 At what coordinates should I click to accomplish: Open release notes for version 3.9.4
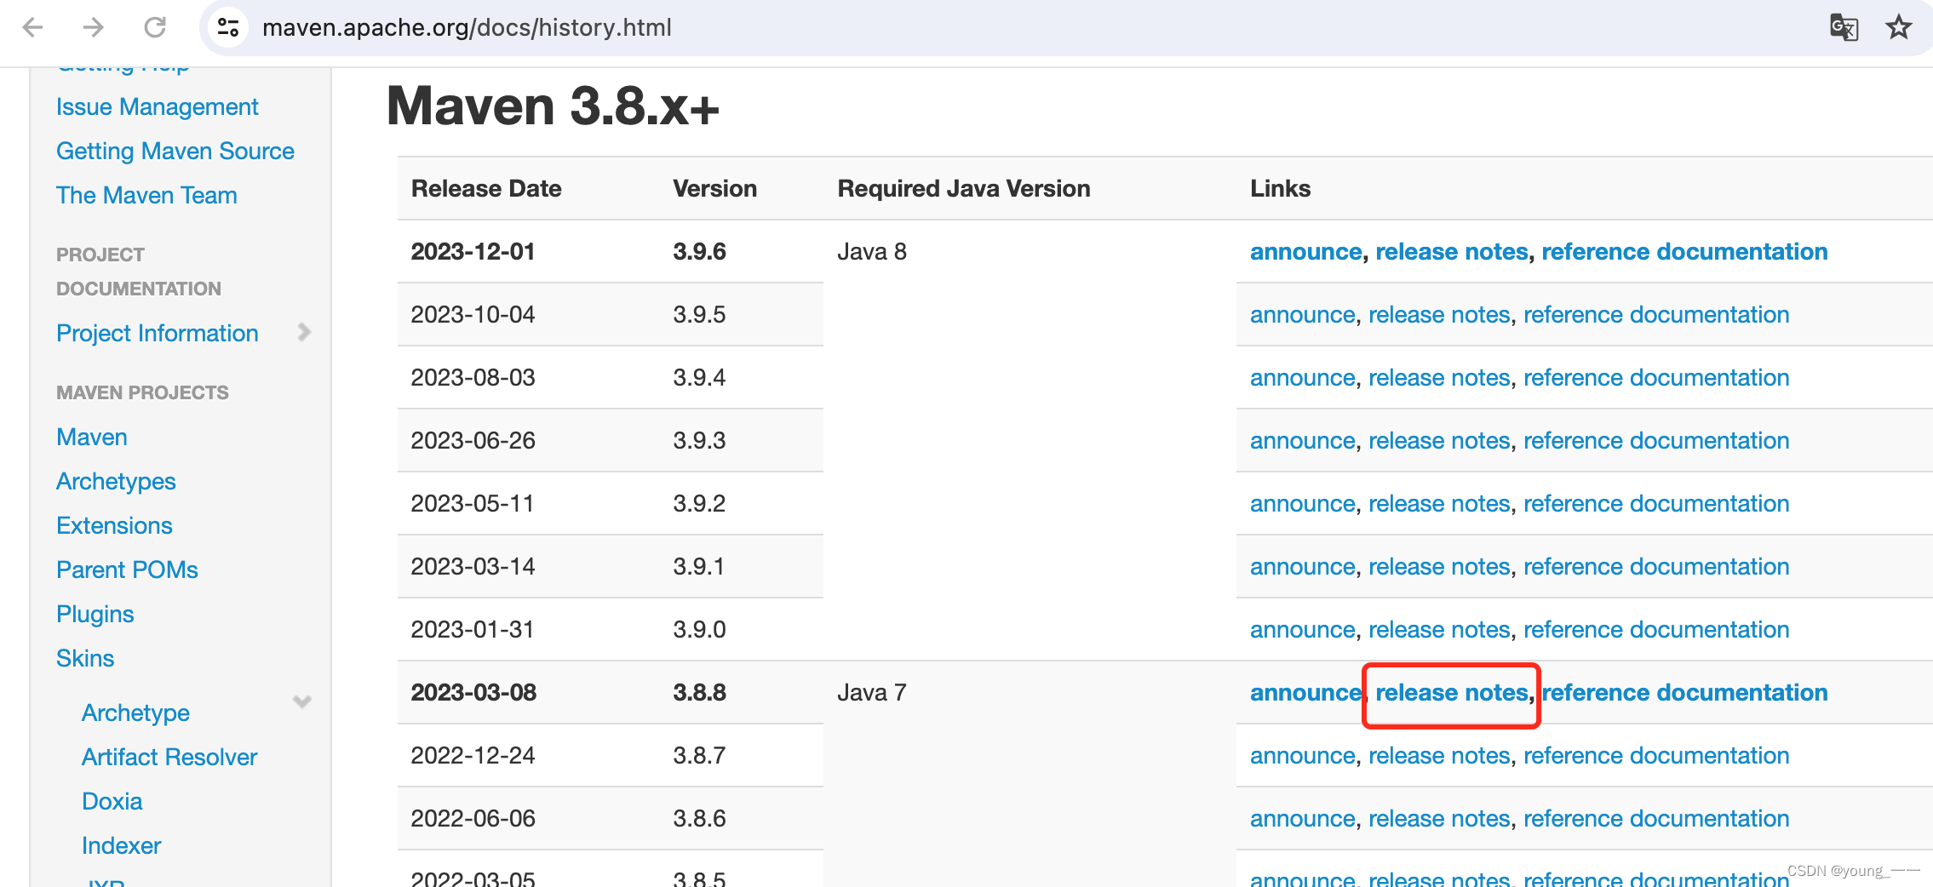pos(1439,378)
